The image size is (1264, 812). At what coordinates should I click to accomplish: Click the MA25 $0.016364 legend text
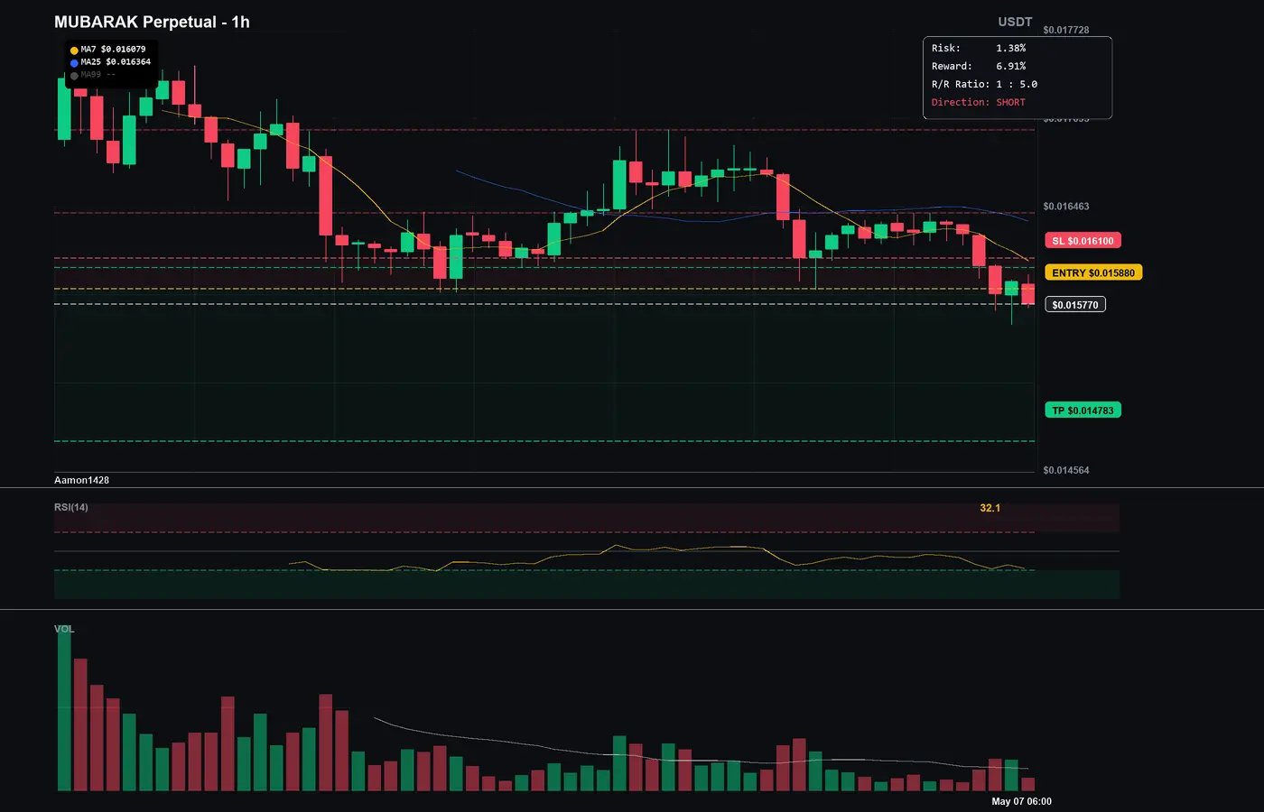pos(116,62)
